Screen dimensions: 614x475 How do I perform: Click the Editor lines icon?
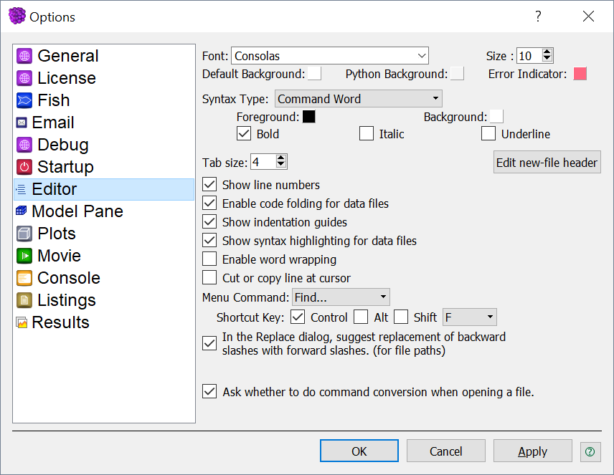21,189
